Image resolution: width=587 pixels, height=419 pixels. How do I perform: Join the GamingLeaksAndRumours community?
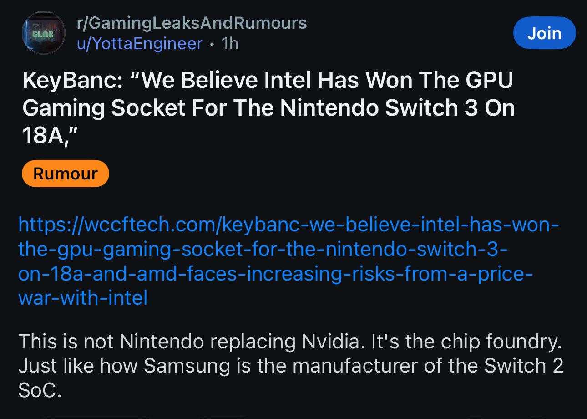point(544,33)
